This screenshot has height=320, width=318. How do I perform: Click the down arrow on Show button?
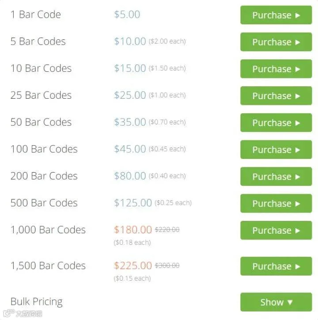pyautogui.click(x=290, y=302)
